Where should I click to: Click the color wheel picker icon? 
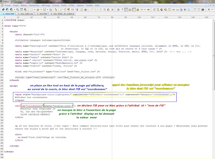point(162,10)
